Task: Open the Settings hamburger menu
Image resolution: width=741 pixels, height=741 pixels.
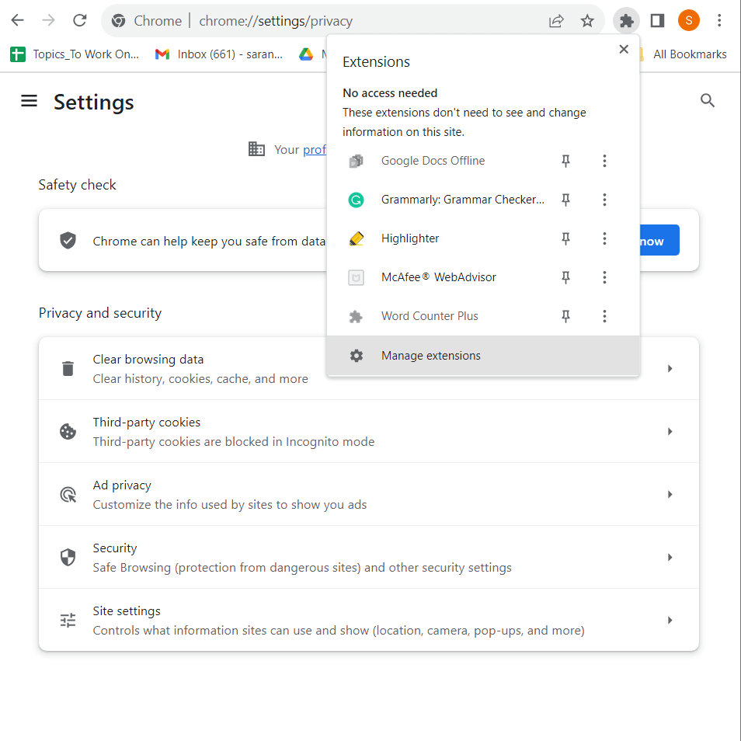Action: pos(29,101)
